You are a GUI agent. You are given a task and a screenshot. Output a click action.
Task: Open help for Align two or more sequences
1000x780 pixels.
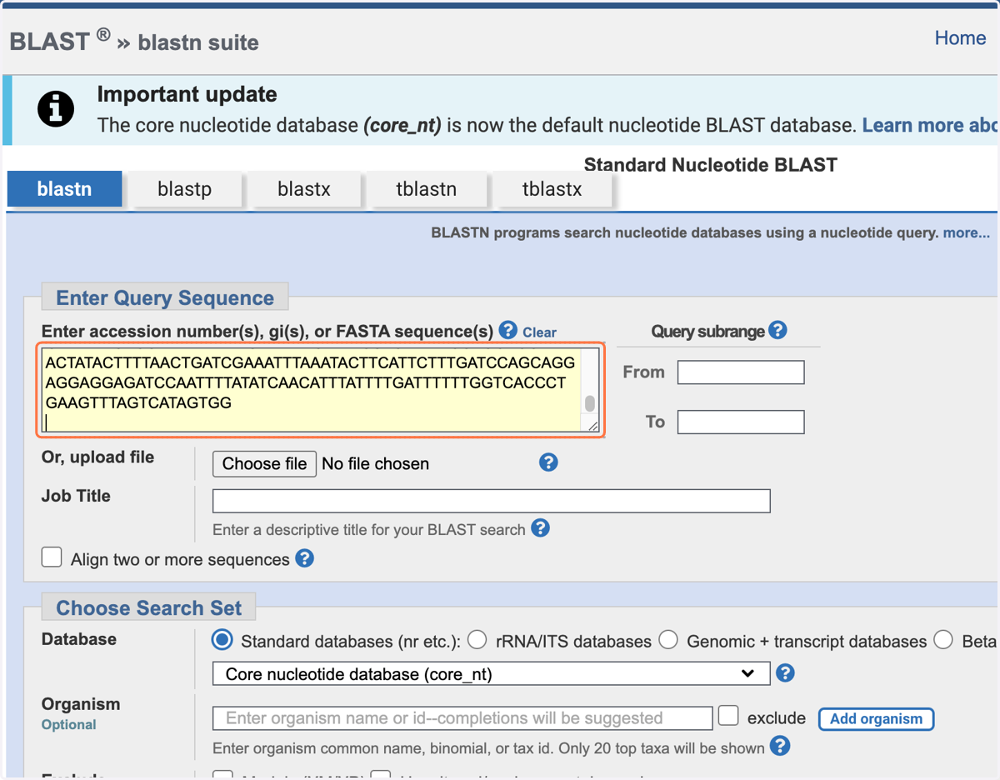(x=305, y=557)
